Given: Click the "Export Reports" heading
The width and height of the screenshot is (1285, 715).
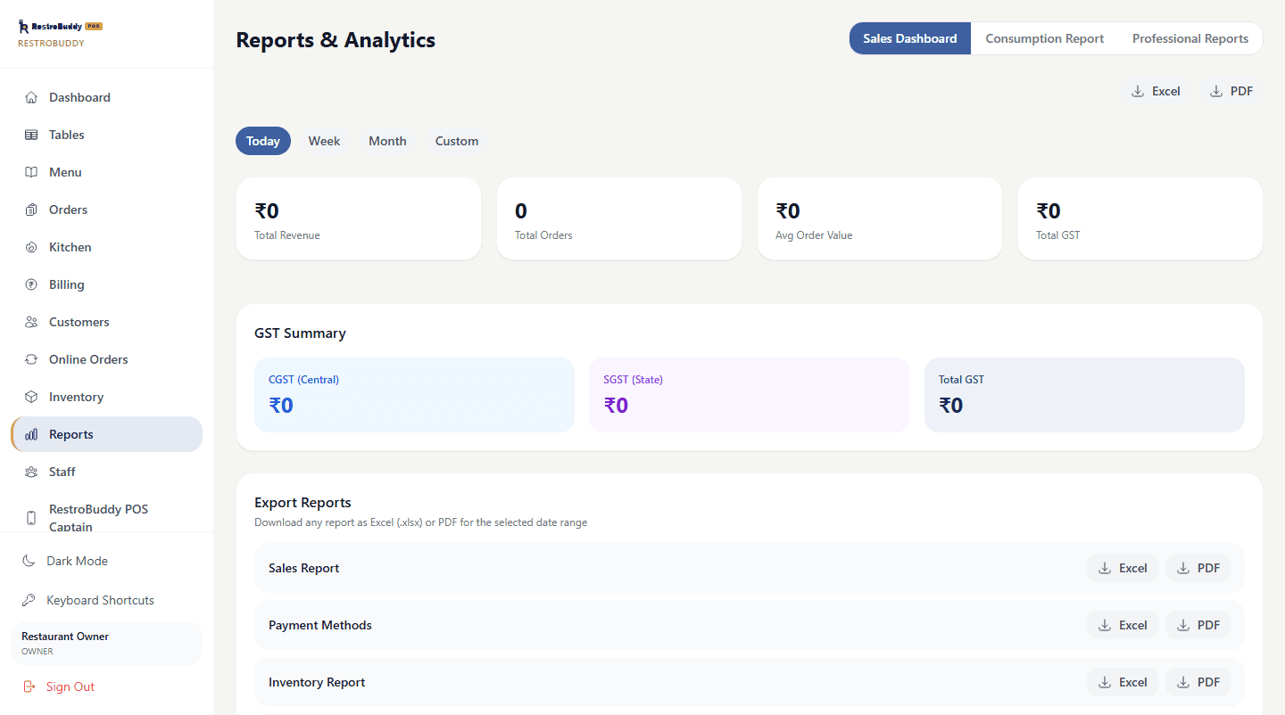Looking at the screenshot, I should point(303,502).
